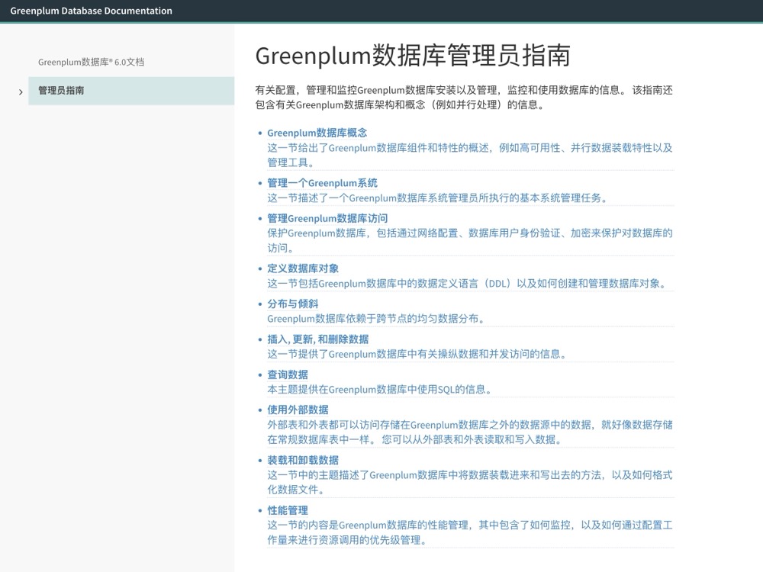This screenshot has width=763, height=572.
Task: Open the 使用外部数据 link
Action: click(298, 410)
